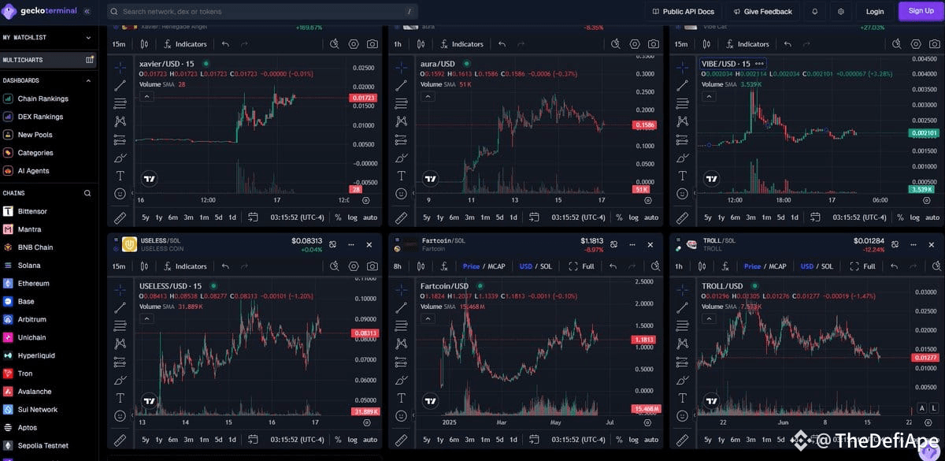Screen dimensions: 945x461
Task: Switch Fartcoin chart to SOL denomination
Action: 546,266
